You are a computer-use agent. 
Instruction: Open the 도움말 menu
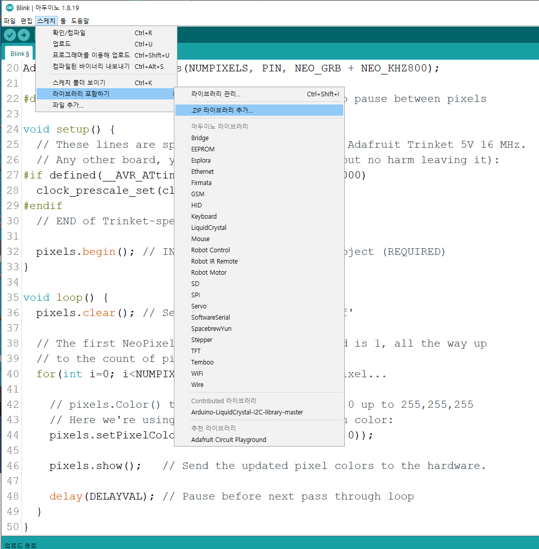click(x=80, y=21)
